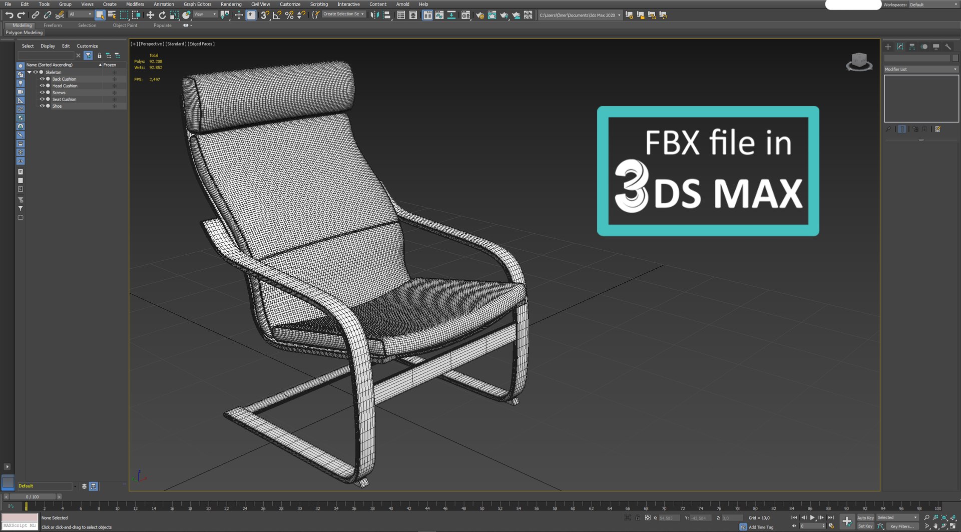Viewport: 961px width, 532px height.
Task: Open the Modifier List dropdown
Action: [x=921, y=69]
